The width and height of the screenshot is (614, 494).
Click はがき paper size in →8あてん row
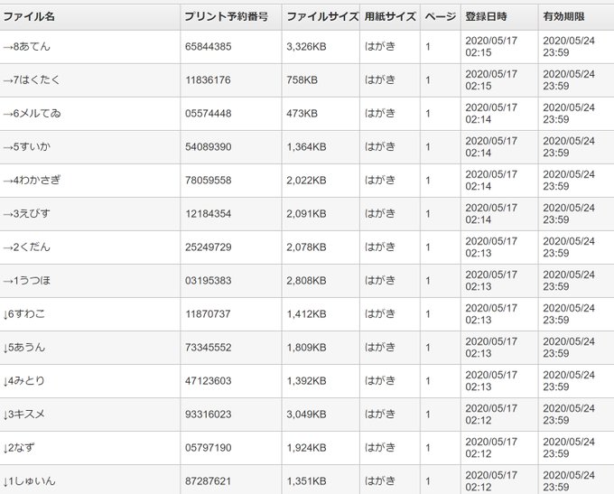tap(380, 47)
